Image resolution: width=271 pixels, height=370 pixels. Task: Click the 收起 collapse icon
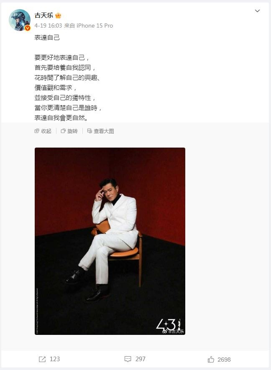coord(37,131)
